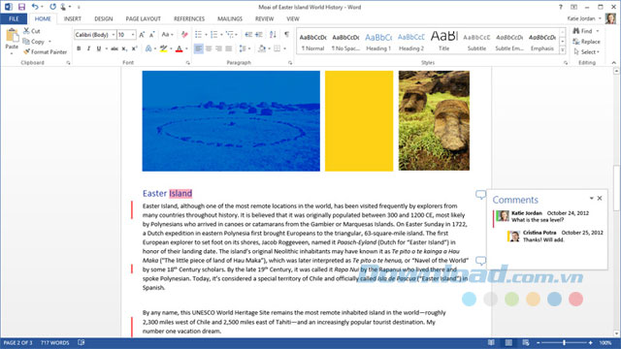
Task: Click the Replace button in Editing group
Action: 586,42
